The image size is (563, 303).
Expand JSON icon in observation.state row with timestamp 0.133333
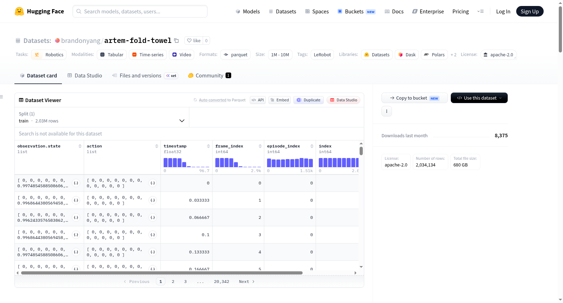(76, 252)
